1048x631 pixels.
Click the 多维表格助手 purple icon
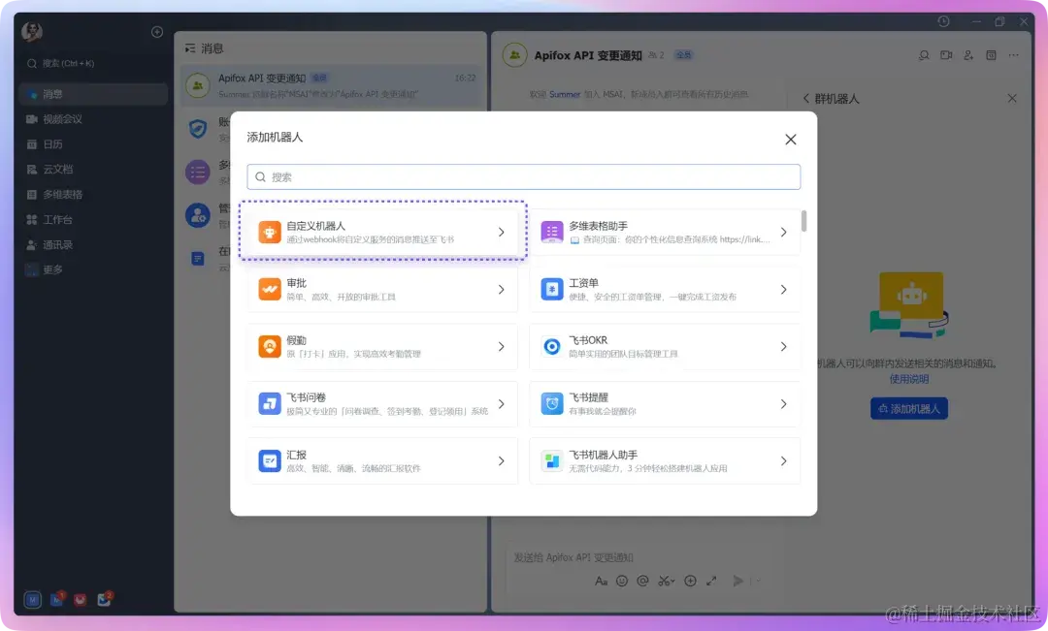(x=551, y=233)
